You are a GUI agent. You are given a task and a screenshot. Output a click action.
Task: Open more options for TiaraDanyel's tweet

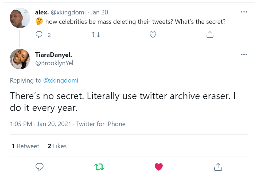[x=244, y=55]
